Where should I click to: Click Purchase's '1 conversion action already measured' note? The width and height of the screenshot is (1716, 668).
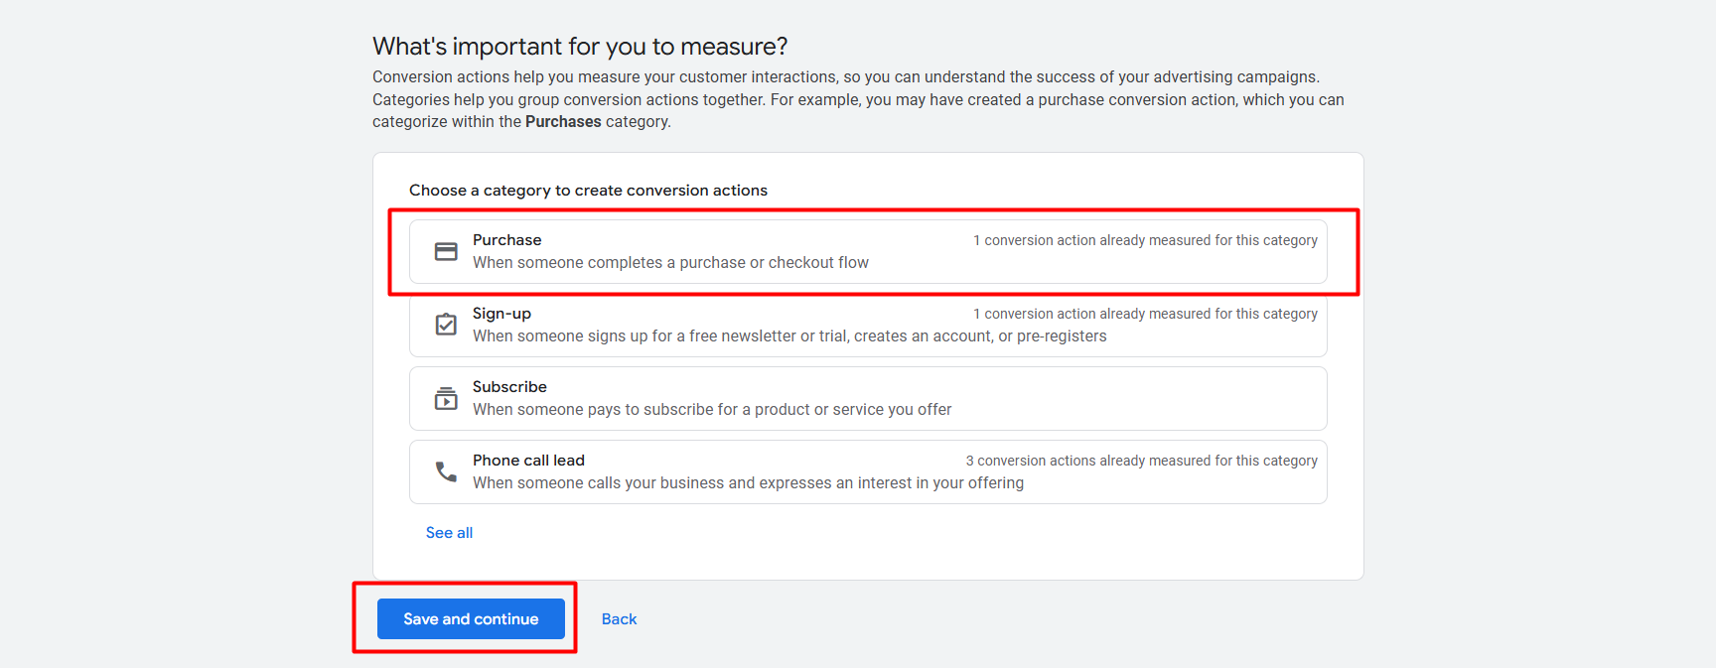[1145, 240]
